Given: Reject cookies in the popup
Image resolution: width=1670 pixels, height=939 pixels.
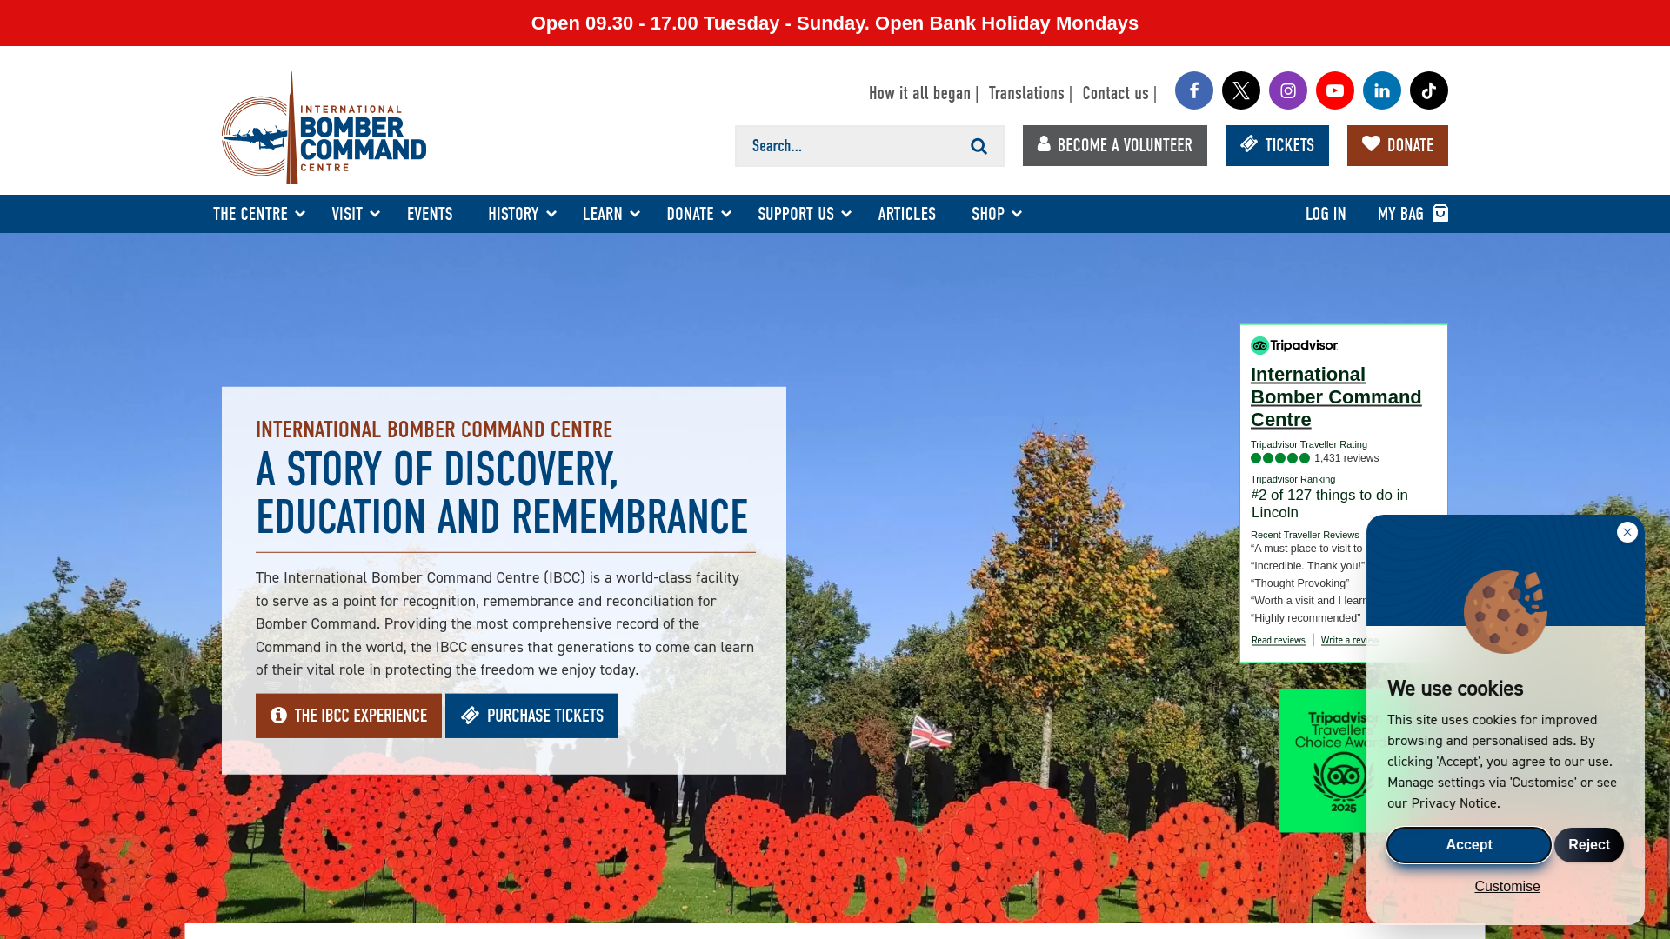Looking at the screenshot, I should pos(1588,845).
